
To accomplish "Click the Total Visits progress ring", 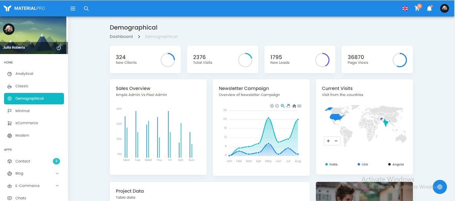I will point(245,60).
